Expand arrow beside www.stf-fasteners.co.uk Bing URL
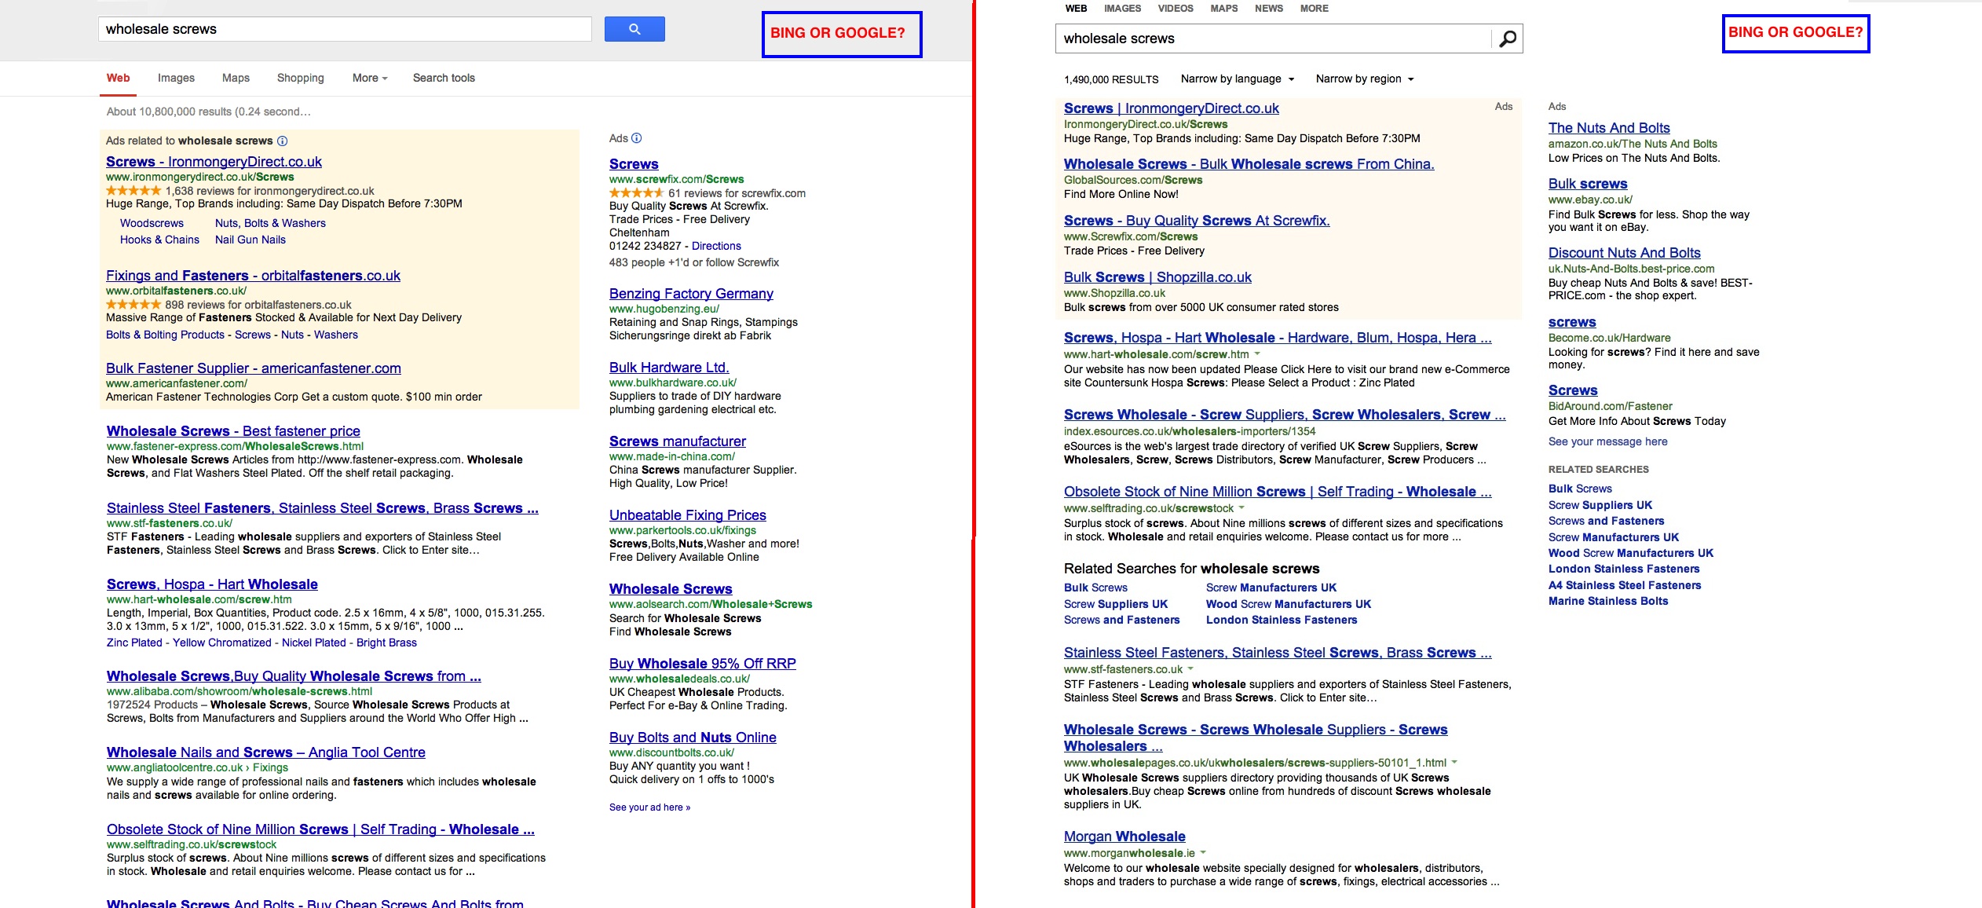The image size is (1982, 908). point(1190,669)
